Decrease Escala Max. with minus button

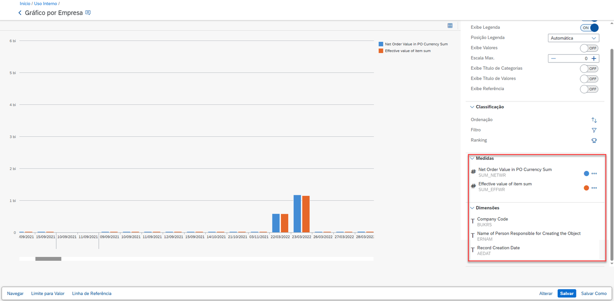(553, 58)
